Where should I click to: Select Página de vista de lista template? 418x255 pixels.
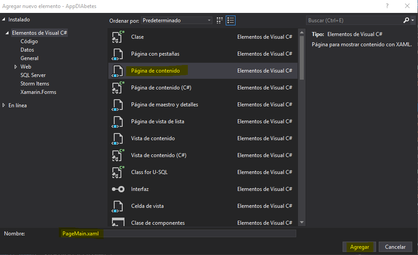157,121
